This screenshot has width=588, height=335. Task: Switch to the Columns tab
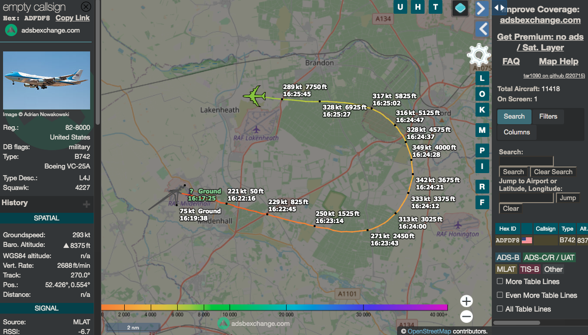[x=516, y=132]
